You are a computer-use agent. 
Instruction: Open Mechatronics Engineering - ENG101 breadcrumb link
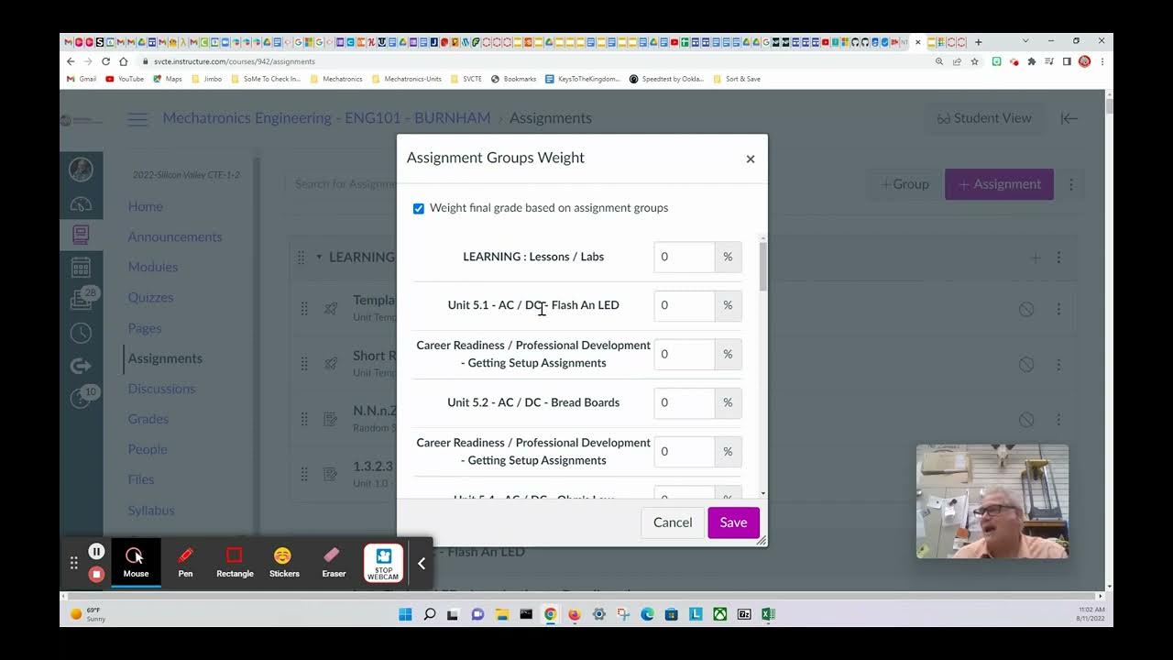click(x=325, y=118)
